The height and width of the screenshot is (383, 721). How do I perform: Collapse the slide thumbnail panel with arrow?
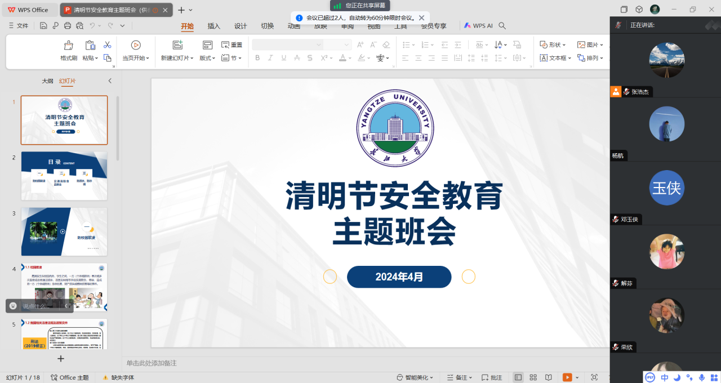click(110, 81)
